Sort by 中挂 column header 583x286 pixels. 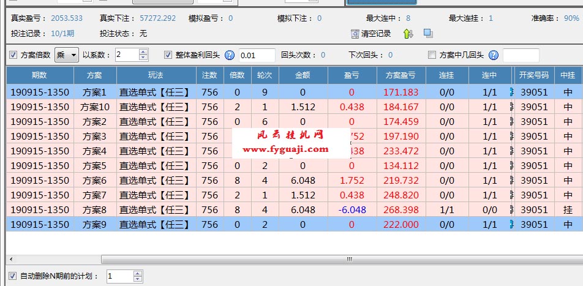[x=568, y=75]
